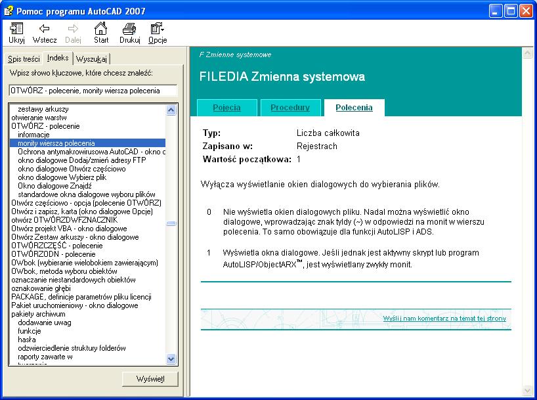Select 'standardowe okna dialogowe wyboru plików'
Viewport: 537px width, 400px height.
point(86,194)
